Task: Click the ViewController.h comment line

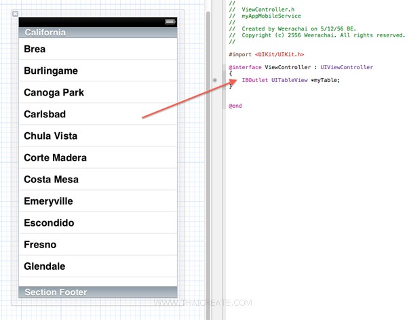Action: pos(262,9)
